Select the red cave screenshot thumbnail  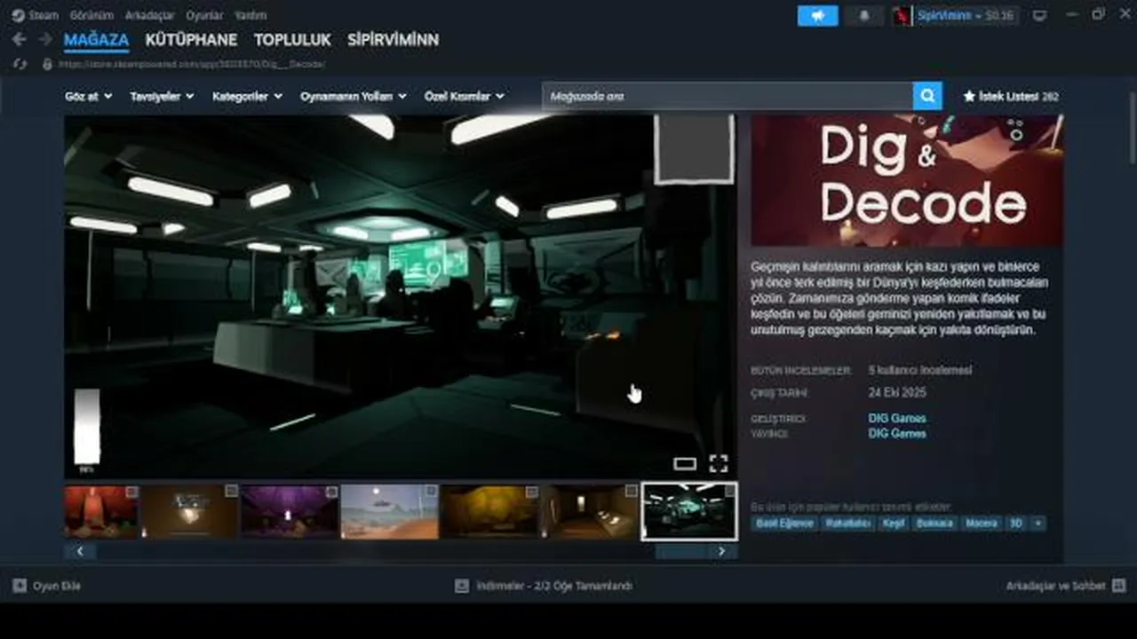(x=101, y=511)
